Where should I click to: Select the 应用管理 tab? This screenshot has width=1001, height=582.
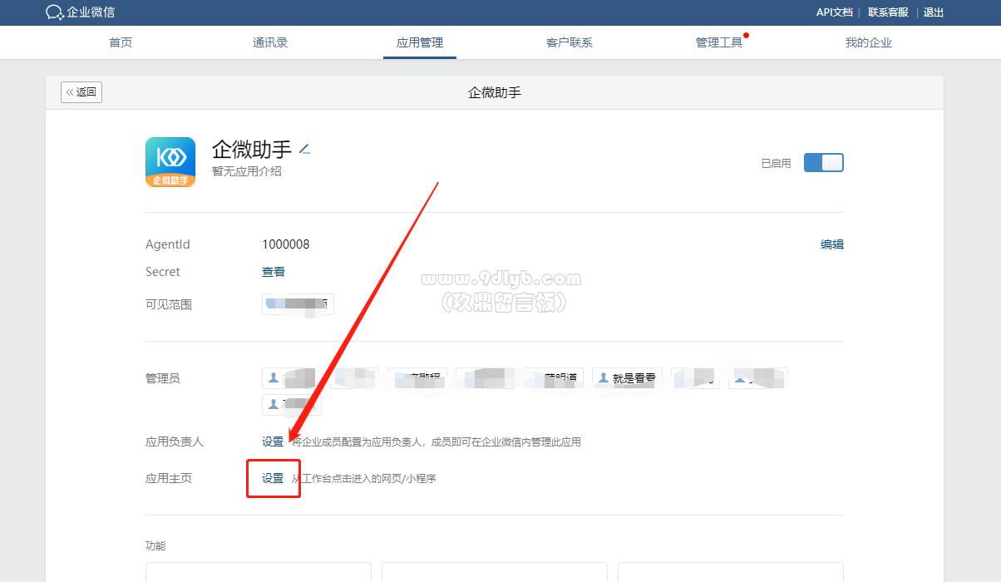coord(420,42)
